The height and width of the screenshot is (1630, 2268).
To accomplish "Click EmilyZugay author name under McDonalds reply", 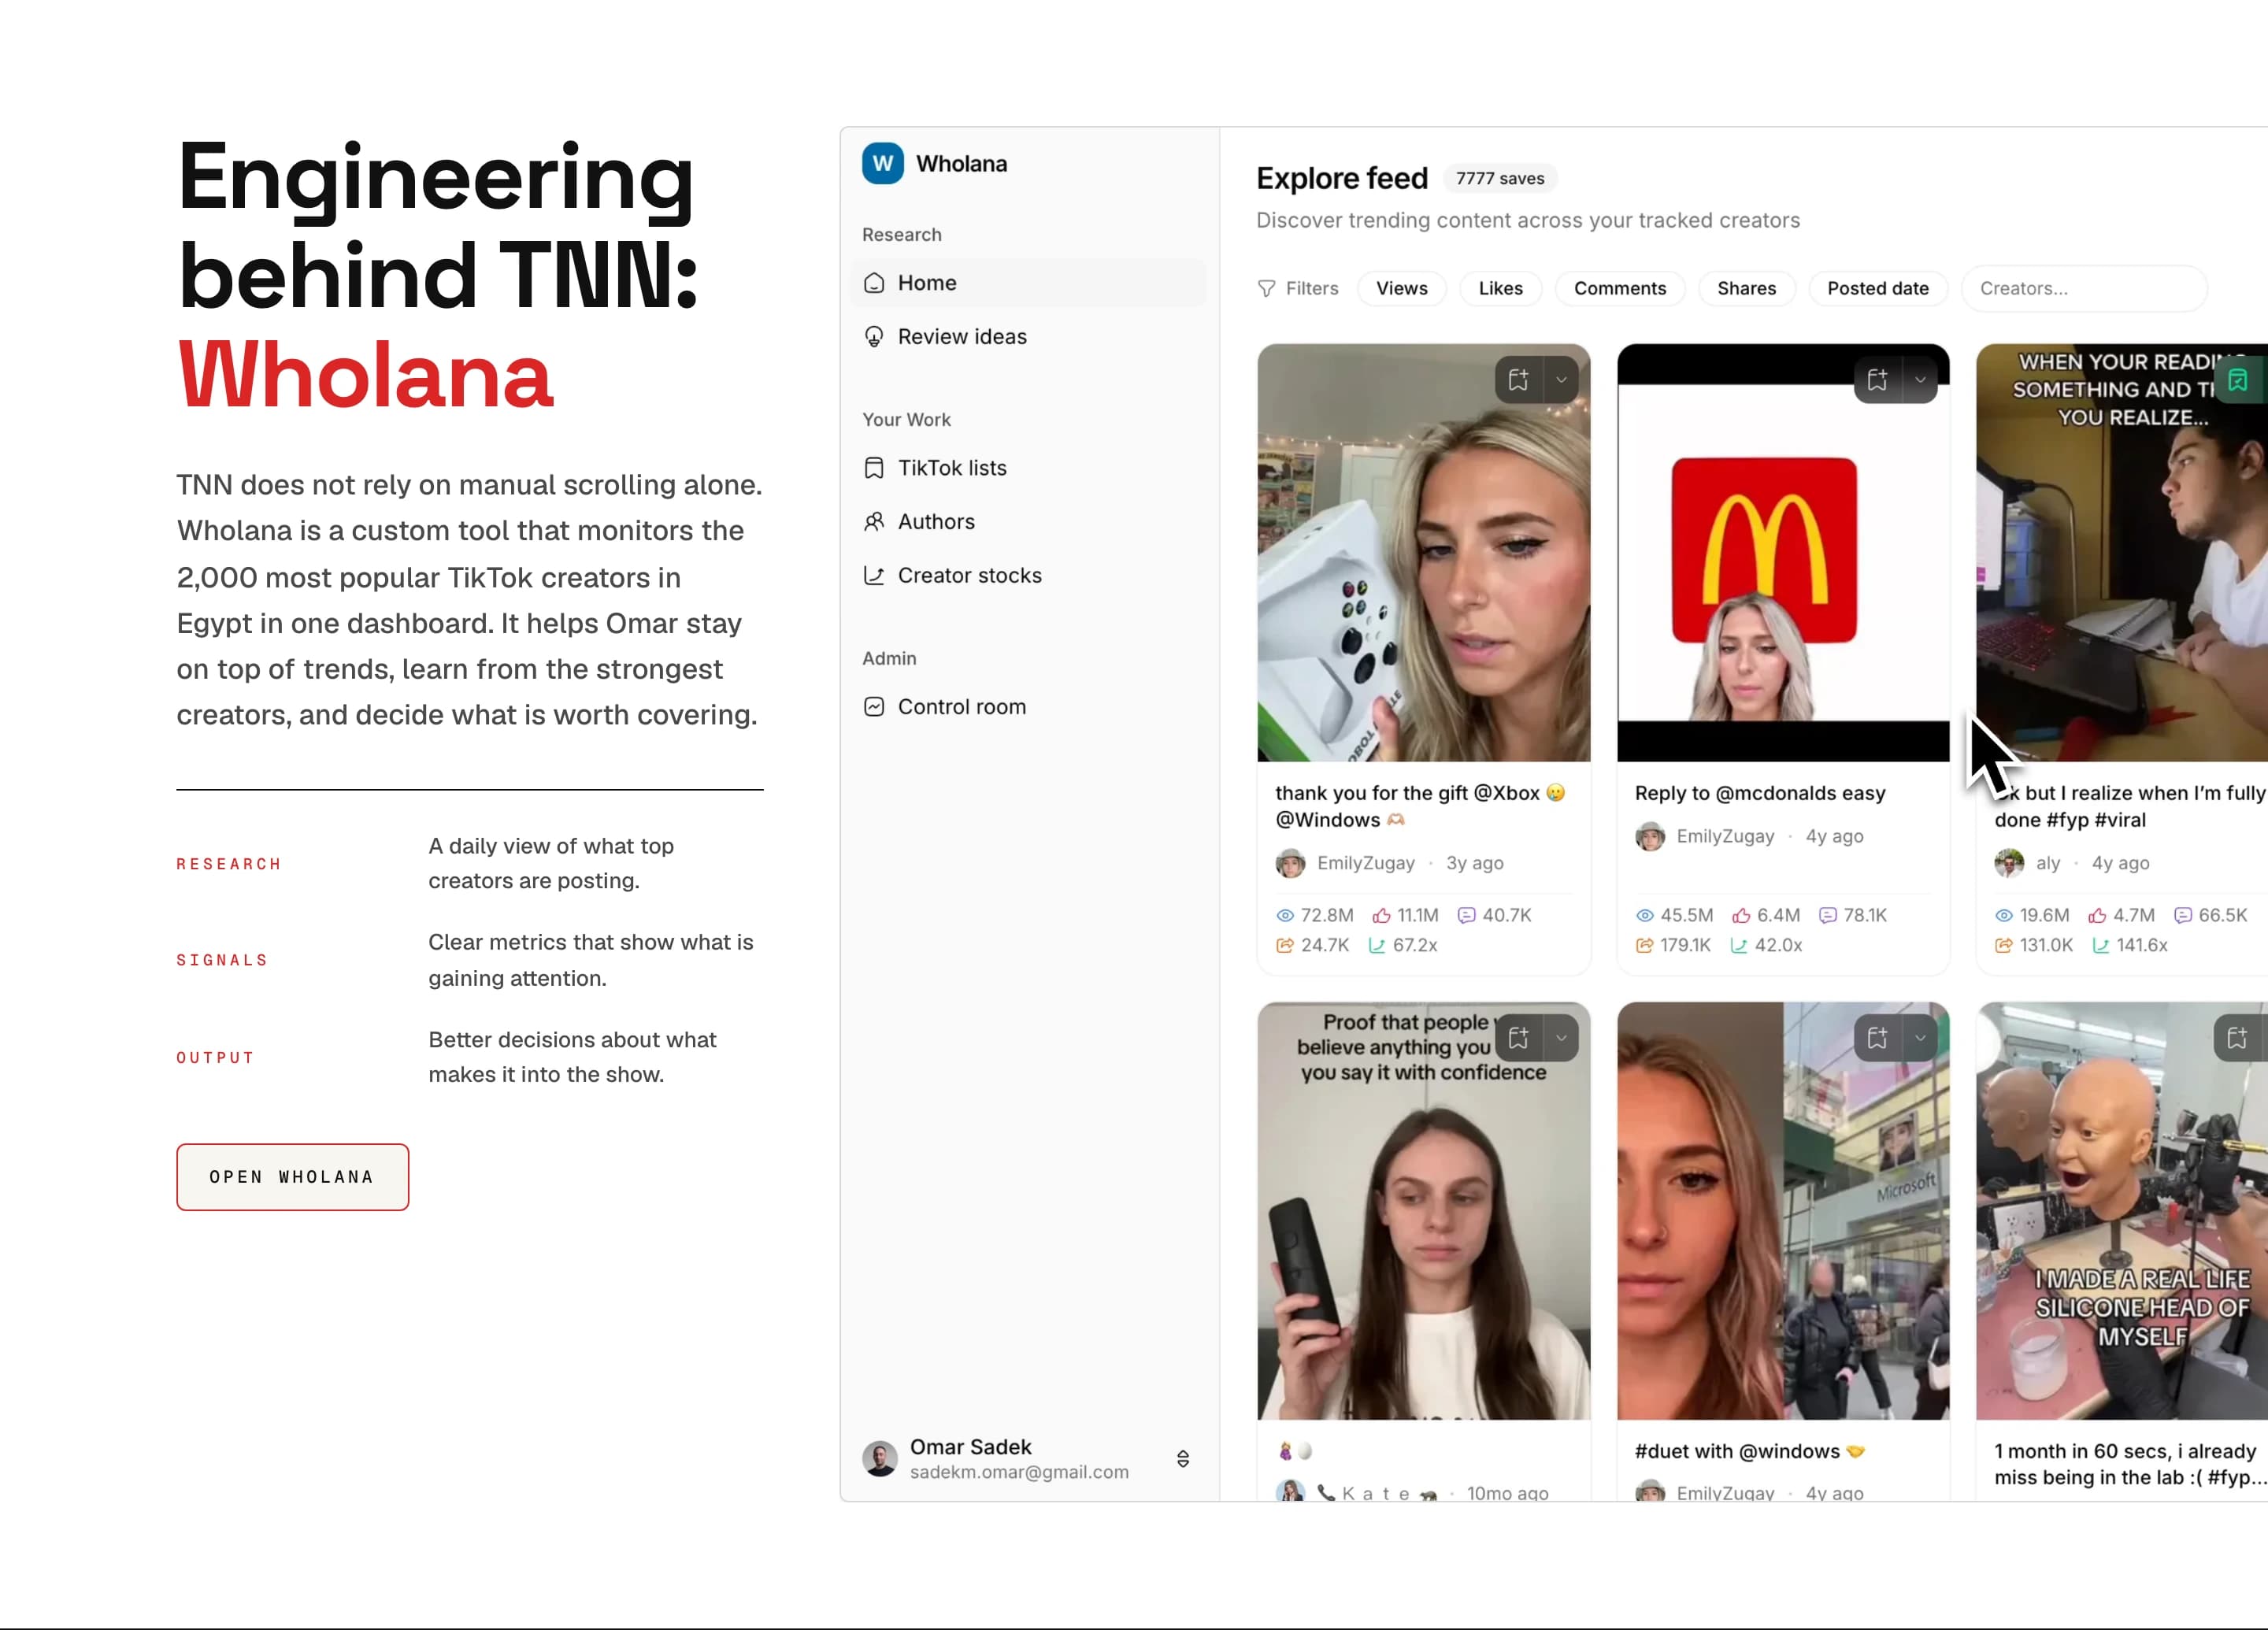I will (x=1725, y=836).
